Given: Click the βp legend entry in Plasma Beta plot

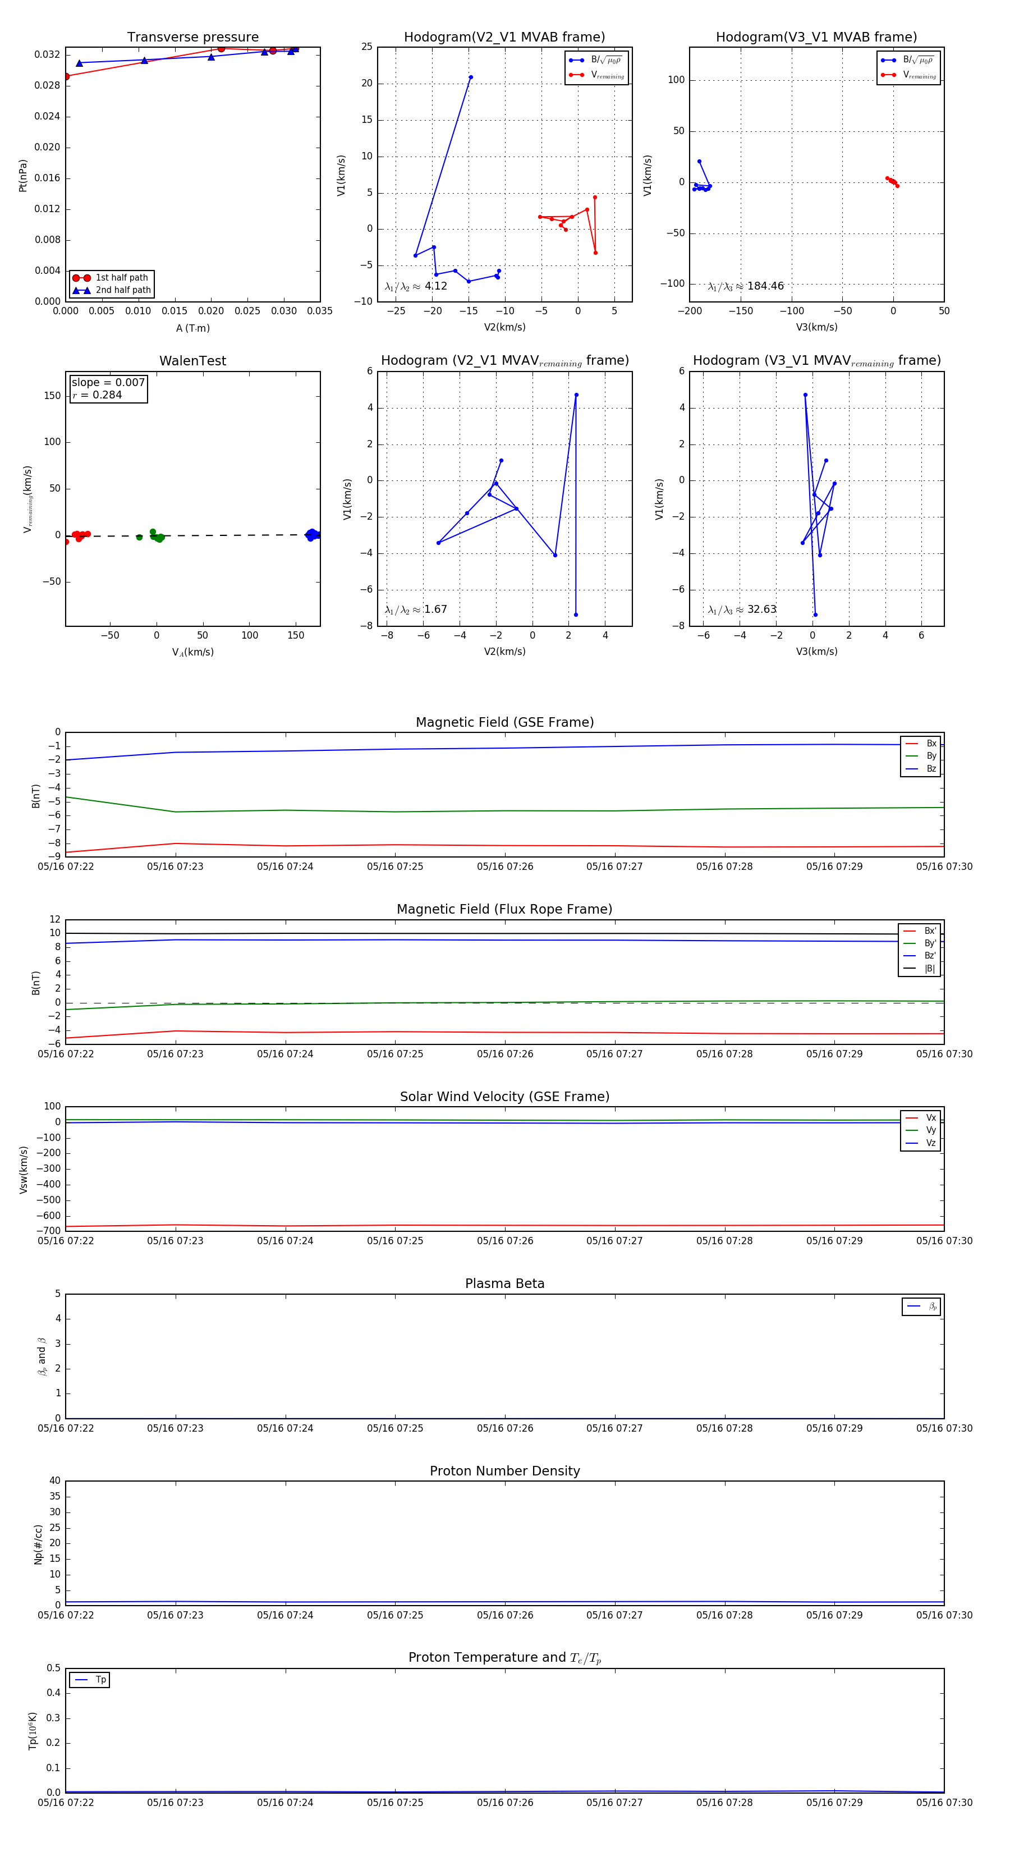Looking at the screenshot, I should point(921,1307).
